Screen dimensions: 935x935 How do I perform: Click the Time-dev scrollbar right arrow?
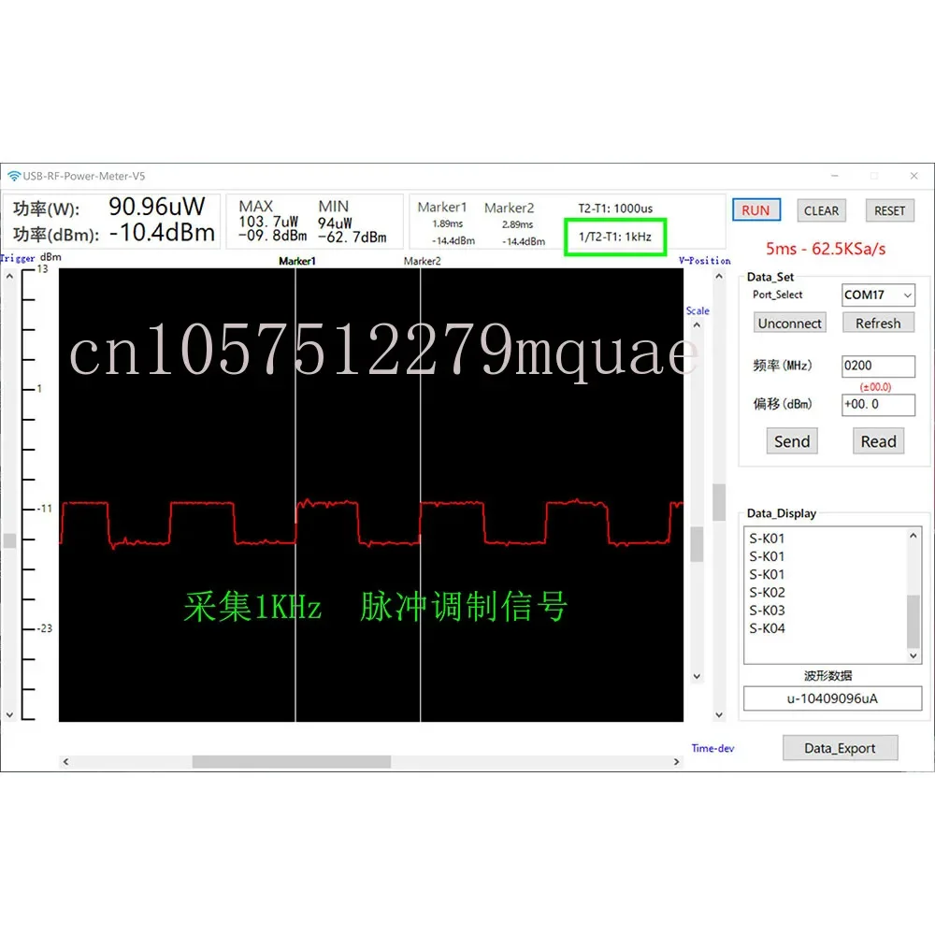[x=676, y=761]
